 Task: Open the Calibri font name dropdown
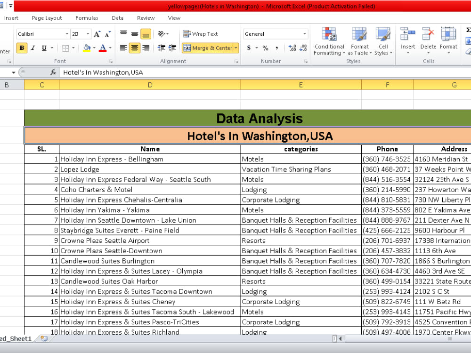pos(67,34)
